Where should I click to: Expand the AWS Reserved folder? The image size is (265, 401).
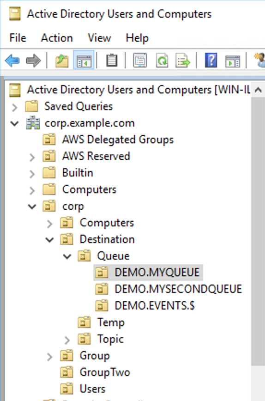32,157
